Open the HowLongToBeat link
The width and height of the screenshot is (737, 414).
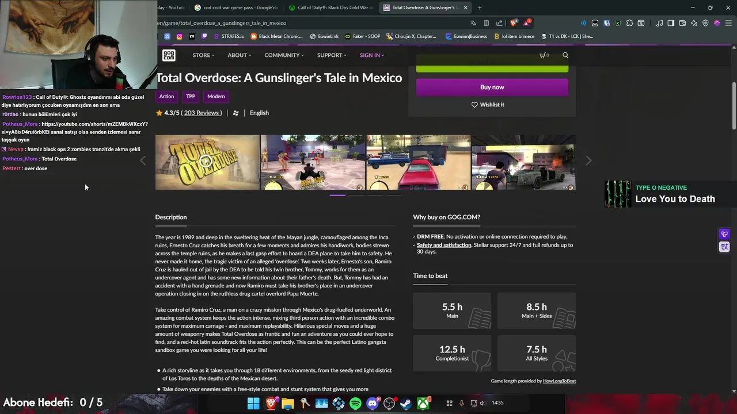tap(559, 381)
